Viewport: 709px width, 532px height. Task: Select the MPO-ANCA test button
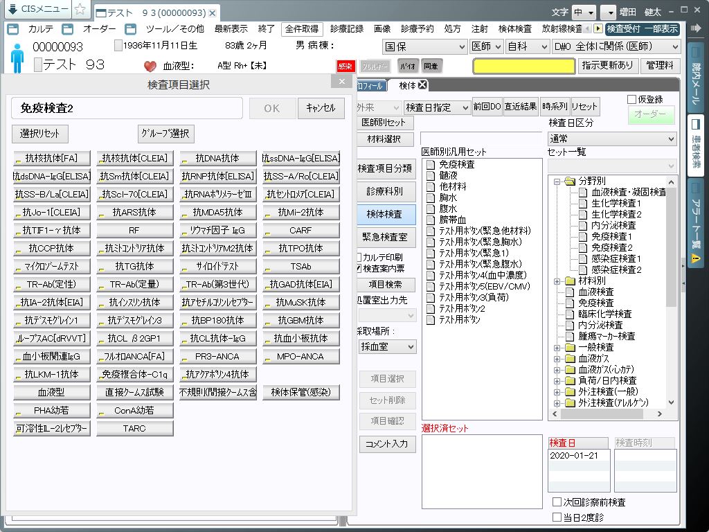click(x=301, y=357)
